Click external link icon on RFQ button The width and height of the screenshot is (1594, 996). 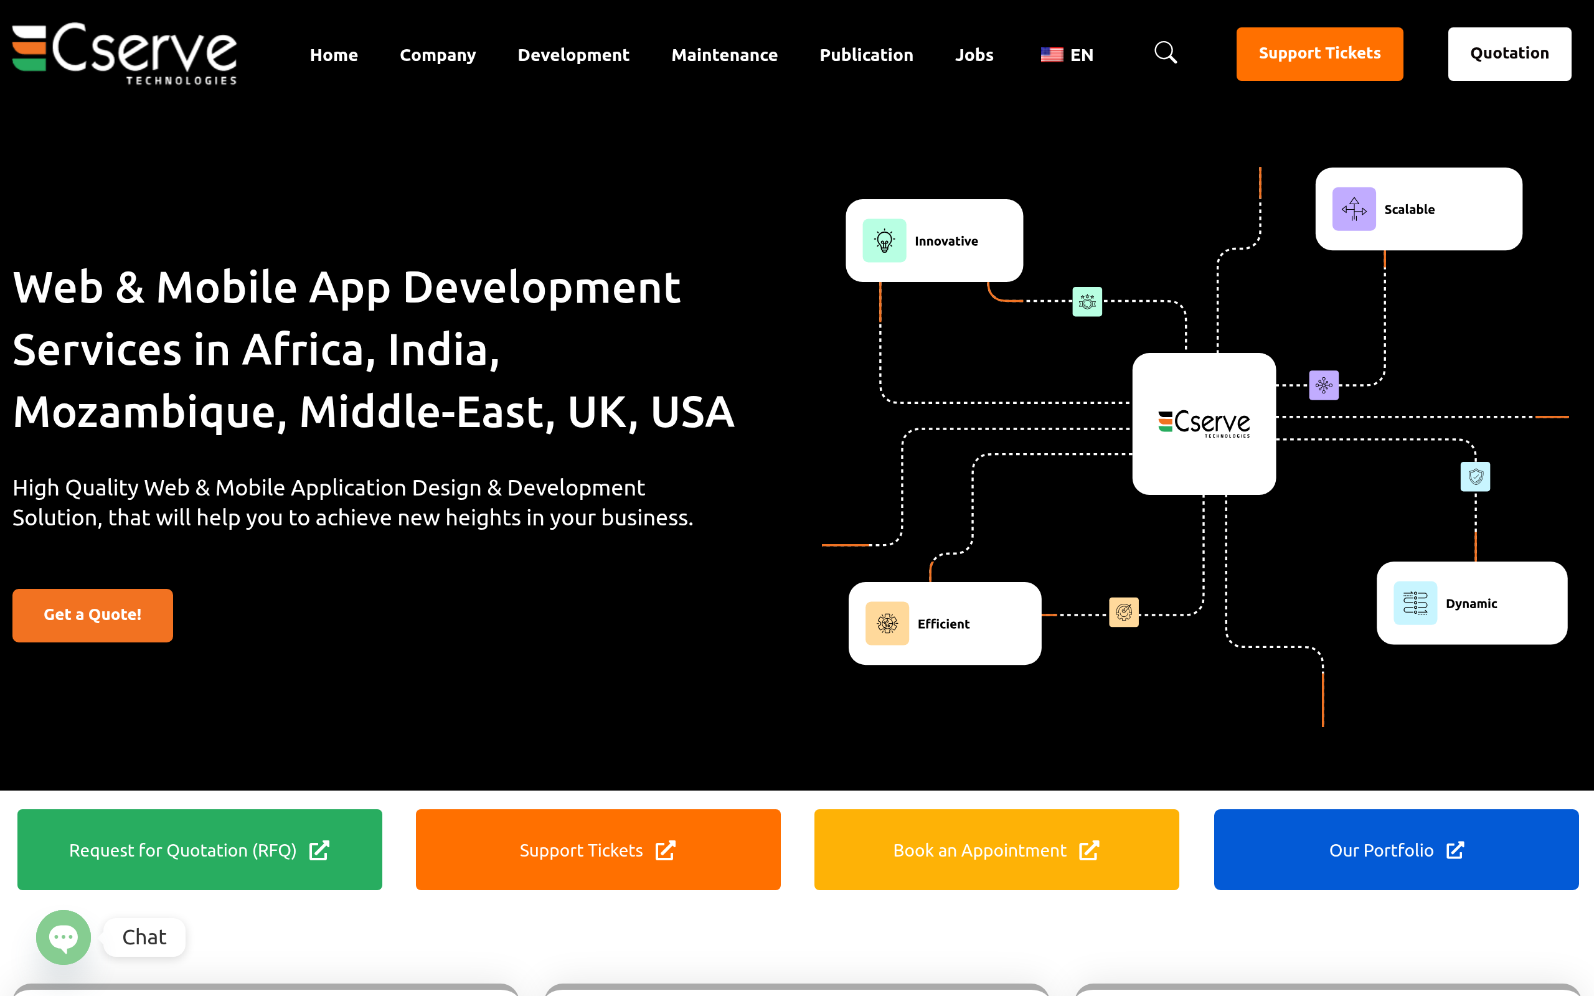[x=319, y=850]
